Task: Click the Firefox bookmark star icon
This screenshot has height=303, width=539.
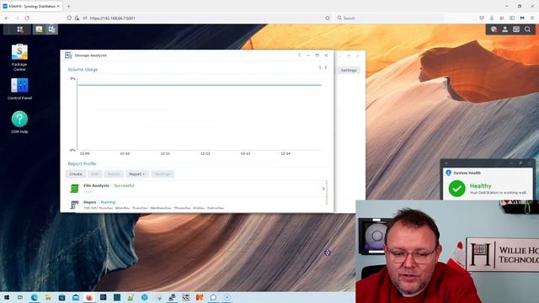Action: click(x=328, y=18)
